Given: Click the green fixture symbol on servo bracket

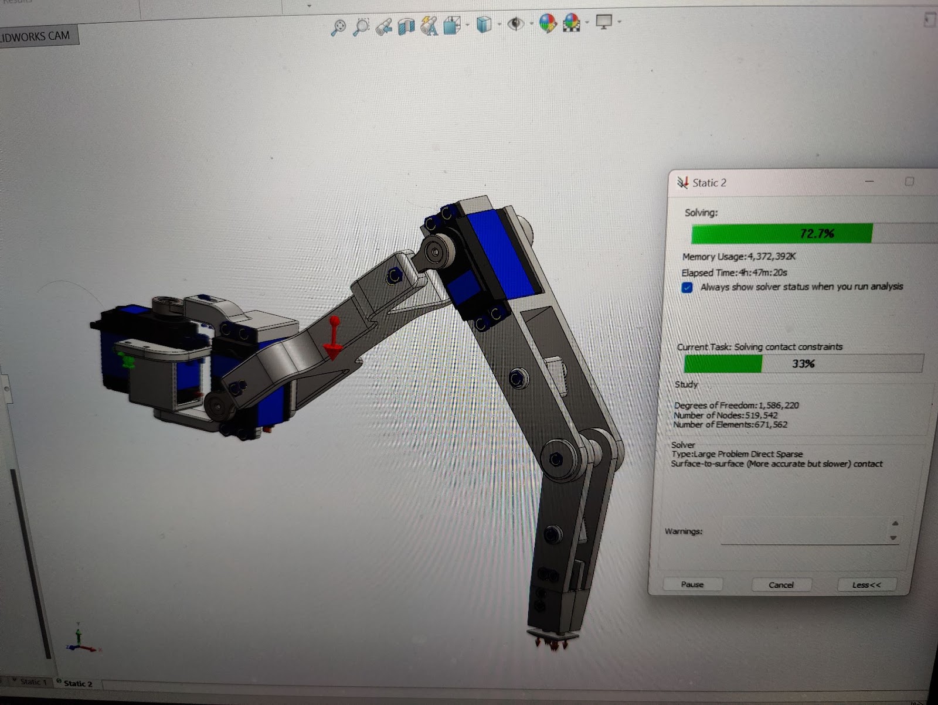Looking at the screenshot, I should (x=127, y=359).
